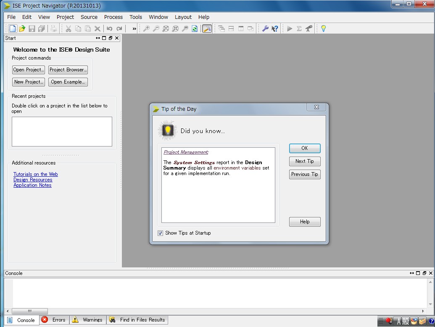Switch to Find in Files Results tab

point(137,320)
